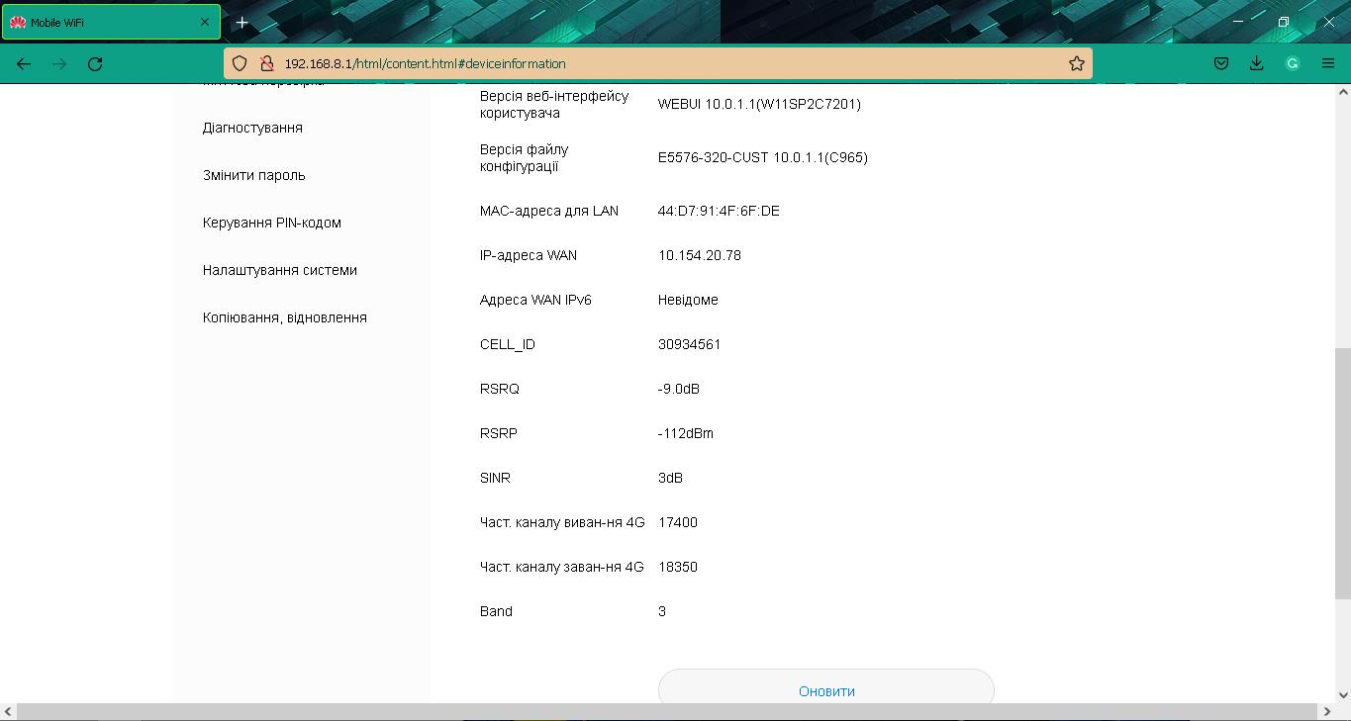This screenshot has width=1351, height=721.
Task: Click the MAC-адреса для LAN label
Action: pos(549,211)
